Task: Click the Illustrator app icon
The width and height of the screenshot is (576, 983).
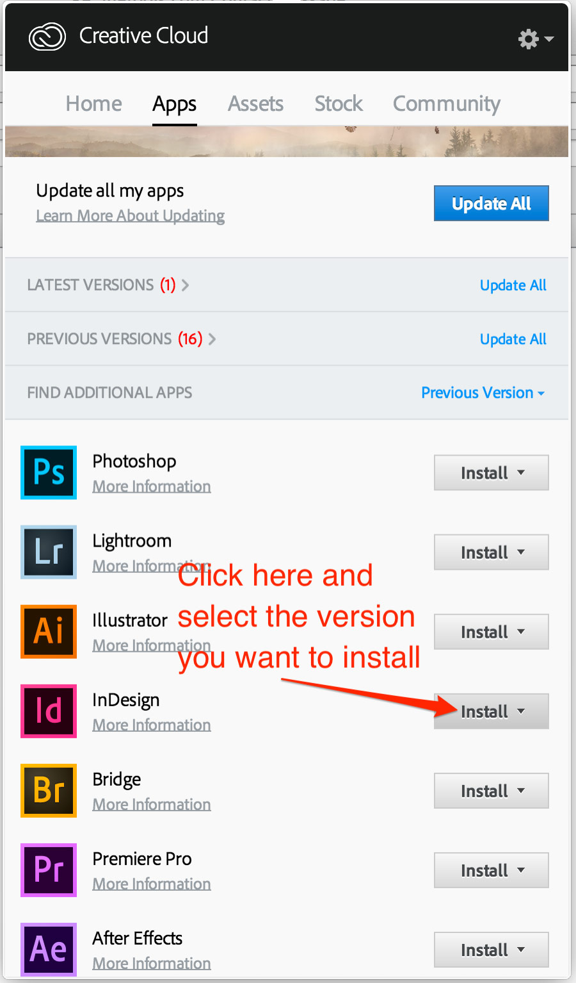Action: tap(49, 631)
